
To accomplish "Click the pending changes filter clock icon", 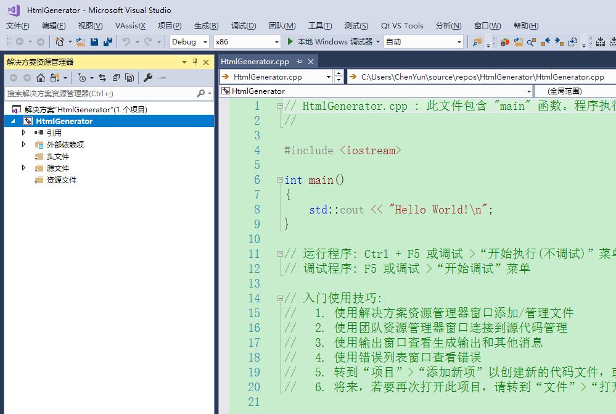I will click(x=82, y=78).
